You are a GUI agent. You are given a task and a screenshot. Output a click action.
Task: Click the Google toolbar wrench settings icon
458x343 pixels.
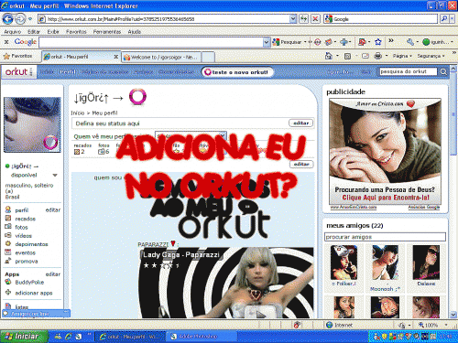click(410, 42)
